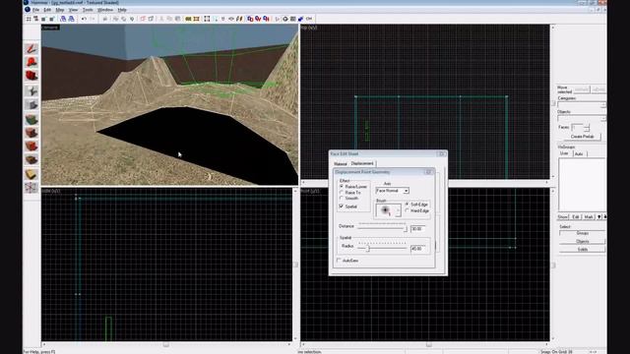Open the Edit menu
630x354 pixels.
tap(47, 10)
